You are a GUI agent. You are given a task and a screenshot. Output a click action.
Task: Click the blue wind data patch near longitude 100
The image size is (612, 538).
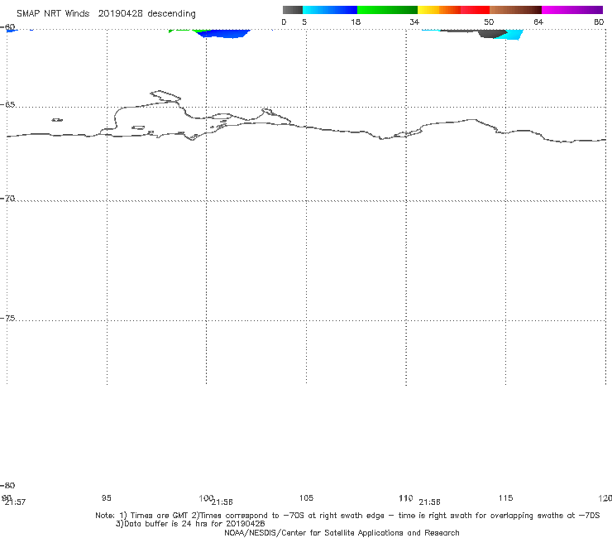[x=224, y=34]
